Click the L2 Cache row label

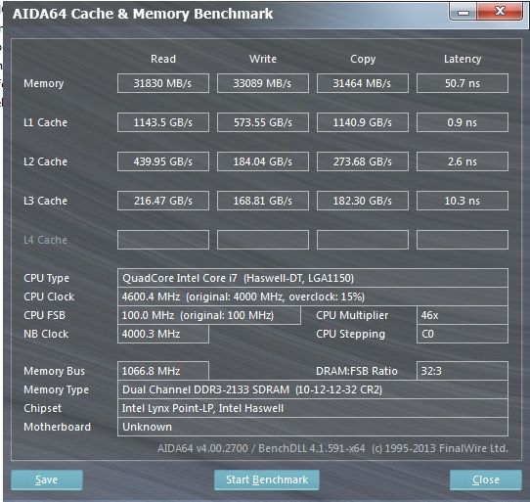coord(45,161)
